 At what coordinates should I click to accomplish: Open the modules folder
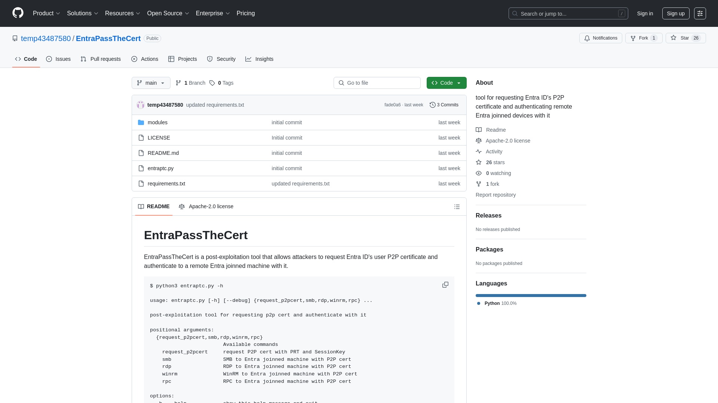(x=157, y=122)
